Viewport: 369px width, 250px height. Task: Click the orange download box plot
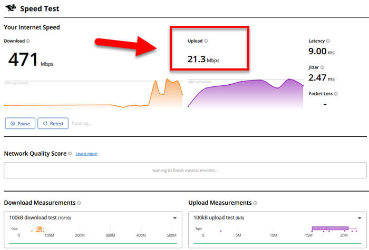tap(40, 229)
